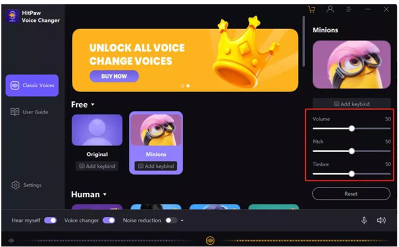Screen dimensions: 399x247
Task: Click the microphone icon in bottom bar
Action: point(364,220)
